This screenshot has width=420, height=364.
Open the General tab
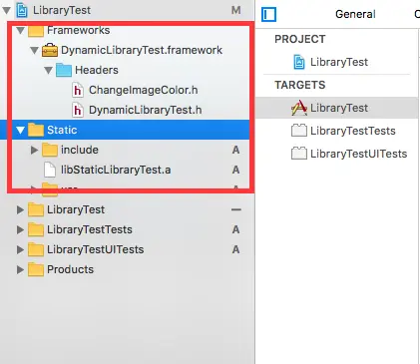(355, 14)
